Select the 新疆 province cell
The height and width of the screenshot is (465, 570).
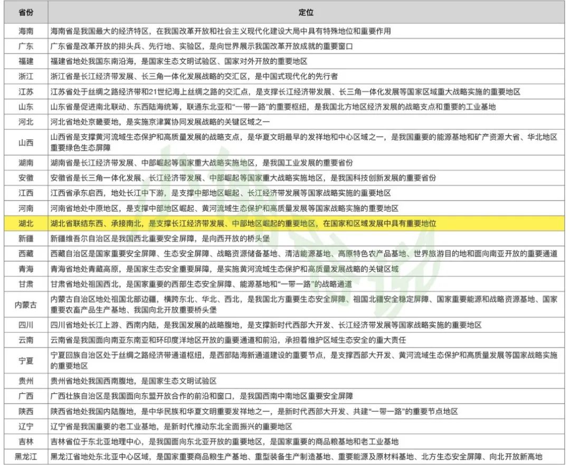pos(26,239)
